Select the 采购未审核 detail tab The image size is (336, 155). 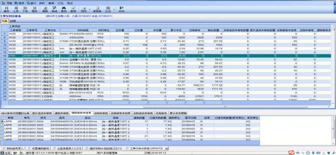(x=101, y=113)
